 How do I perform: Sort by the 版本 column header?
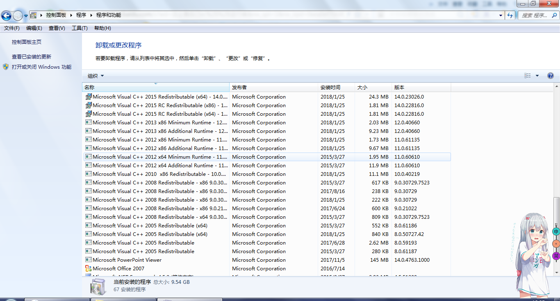421,88
